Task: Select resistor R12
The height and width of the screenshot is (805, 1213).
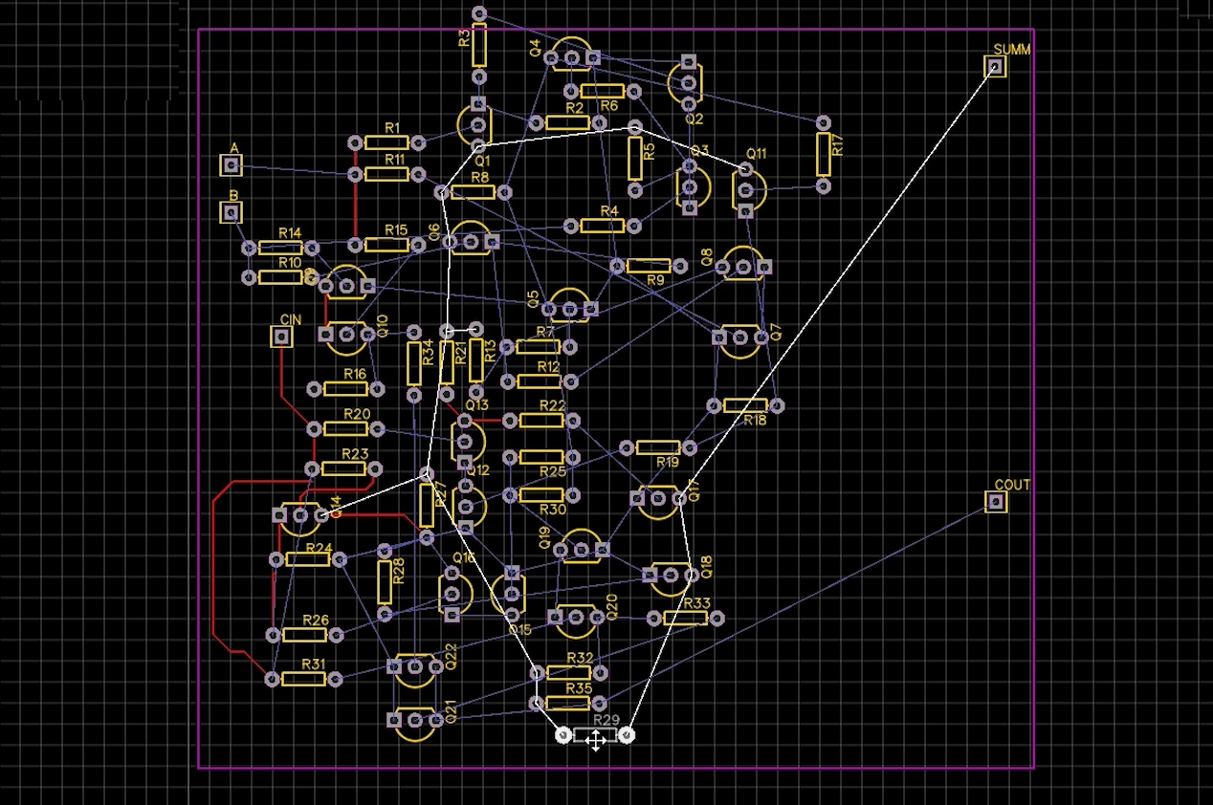Action: pos(539,381)
